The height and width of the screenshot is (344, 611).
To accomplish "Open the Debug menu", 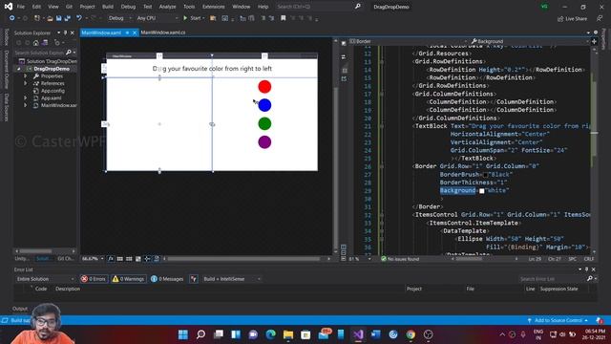I will (128, 7).
